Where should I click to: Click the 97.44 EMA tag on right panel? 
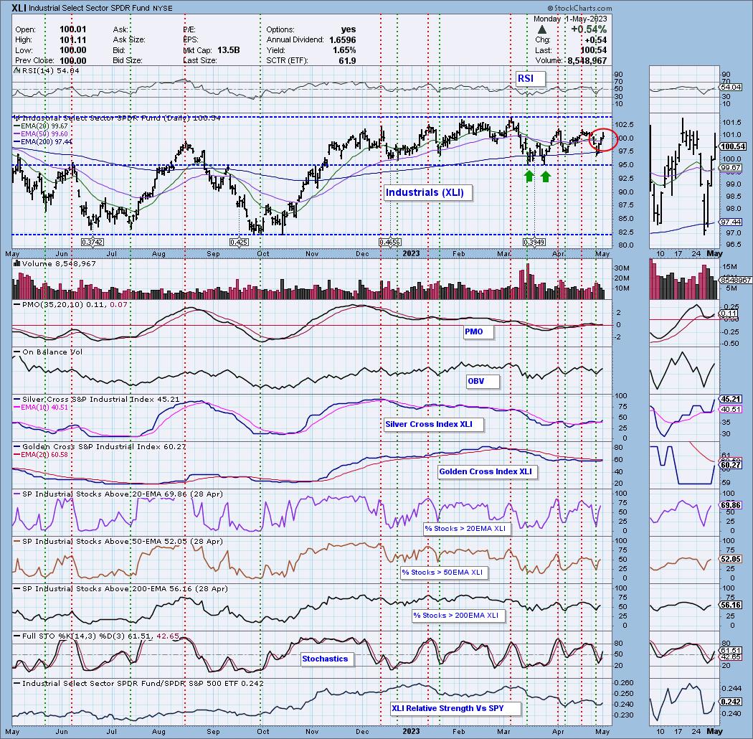[x=731, y=222]
